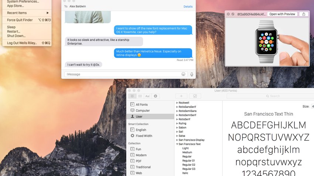314x176 pixels.
Task: Expand the Salsa font family
Action: tap(177, 136)
